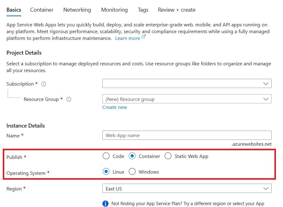Click the Operating System field label

pyautogui.click(x=26, y=173)
